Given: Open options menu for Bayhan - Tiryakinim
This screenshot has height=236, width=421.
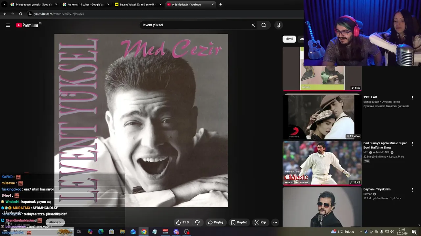Looking at the screenshot, I should [412, 190].
